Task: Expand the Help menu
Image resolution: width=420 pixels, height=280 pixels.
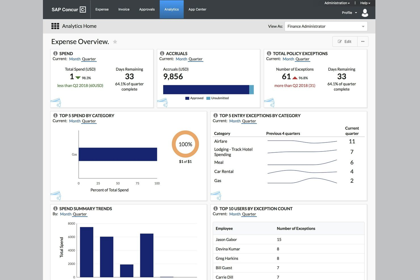Action: tap(365, 3)
